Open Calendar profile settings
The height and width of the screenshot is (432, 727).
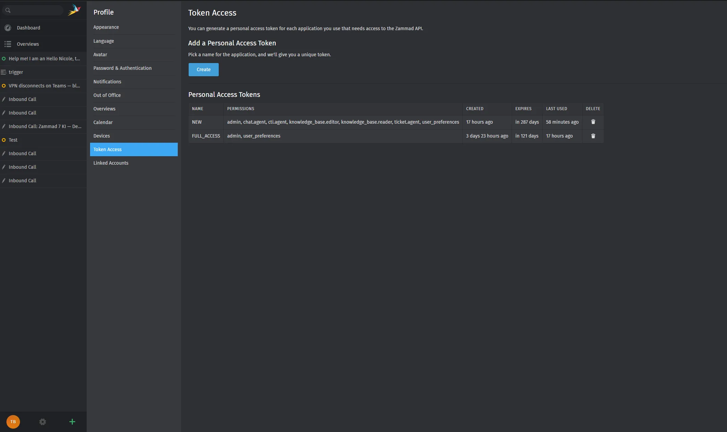(x=134, y=122)
